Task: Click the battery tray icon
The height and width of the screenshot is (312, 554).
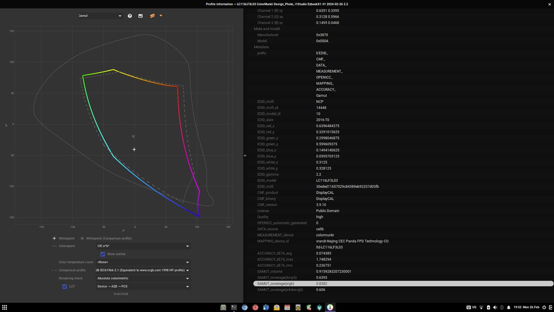Action: coord(488,307)
